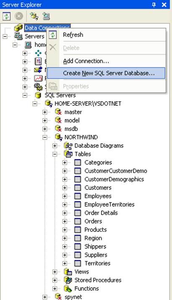Expand the Products table node

[x=65, y=230]
